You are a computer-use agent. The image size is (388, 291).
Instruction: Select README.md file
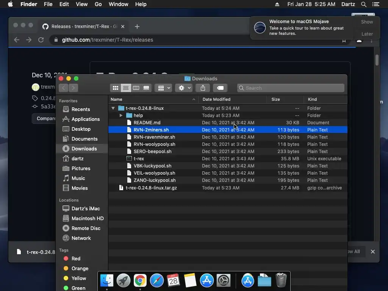(x=228, y=122)
